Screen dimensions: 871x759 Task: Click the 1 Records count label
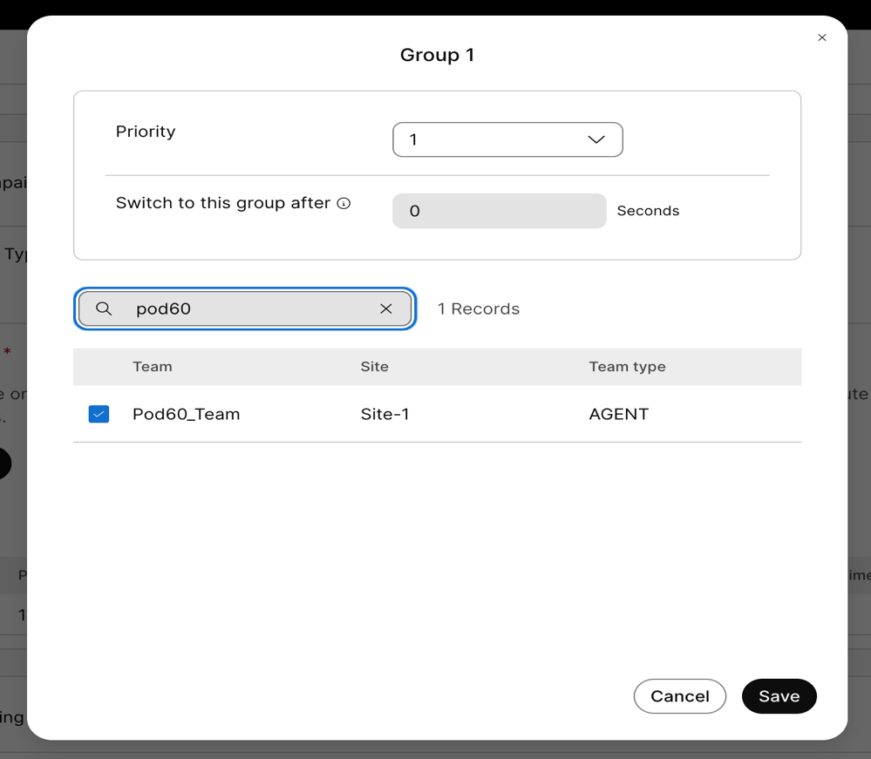[478, 308]
